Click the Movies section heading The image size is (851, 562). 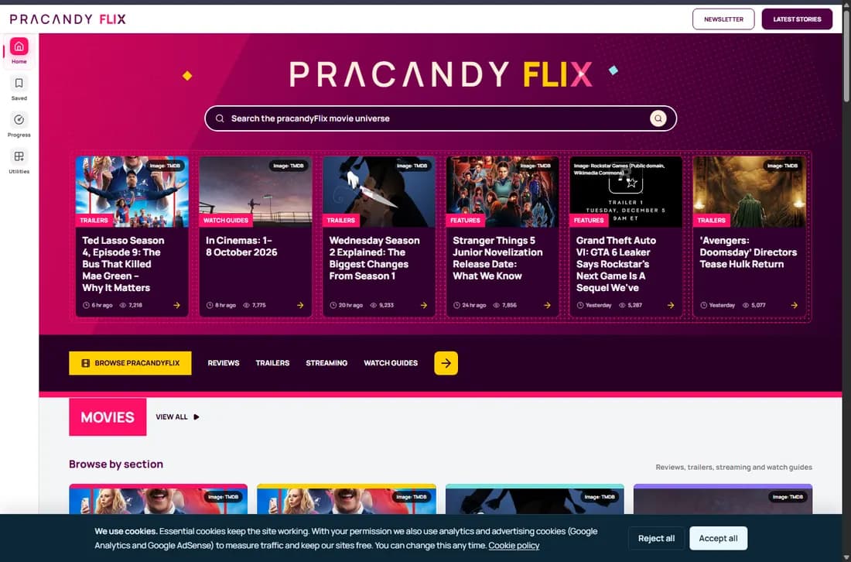pyautogui.click(x=108, y=417)
